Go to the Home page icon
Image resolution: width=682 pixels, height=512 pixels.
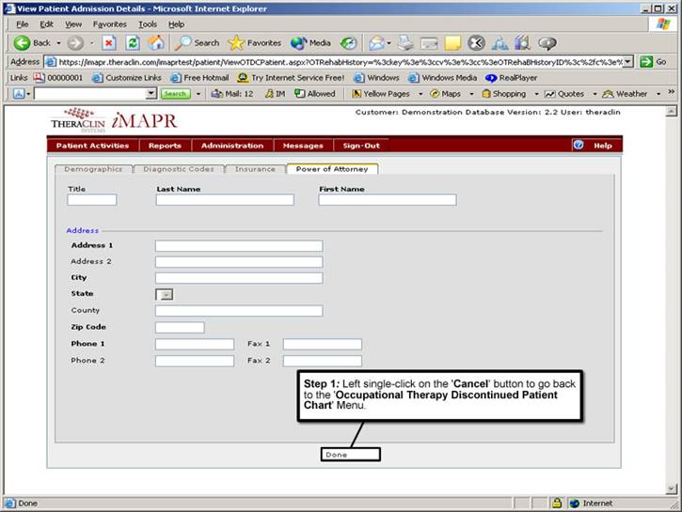click(156, 42)
